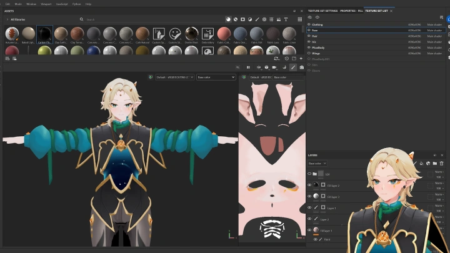The width and height of the screenshot is (450, 253).
Task: Filter assets by Fonts T icon
Action: click(x=286, y=19)
